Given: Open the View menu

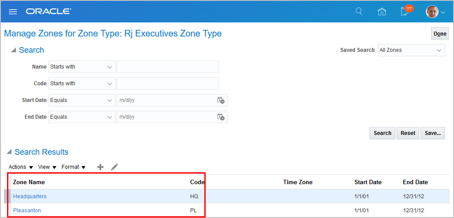Looking at the screenshot, I should pyautogui.click(x=47, y=167).
